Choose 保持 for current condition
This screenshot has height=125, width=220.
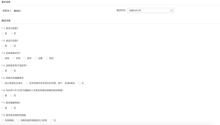pyautogui.click(x=25, y=58)
